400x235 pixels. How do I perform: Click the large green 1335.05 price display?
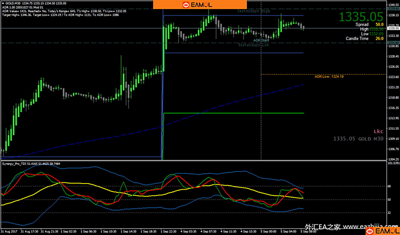361,17
